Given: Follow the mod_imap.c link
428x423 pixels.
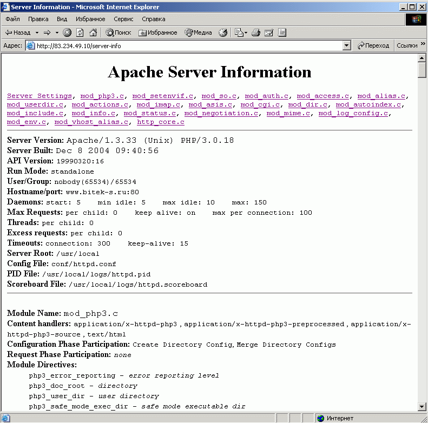Looking at the screenshot, I should [x=159, y=105].
